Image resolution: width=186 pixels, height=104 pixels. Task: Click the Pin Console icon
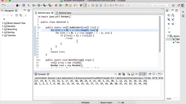pyautogui.click(x=150, y=74)
